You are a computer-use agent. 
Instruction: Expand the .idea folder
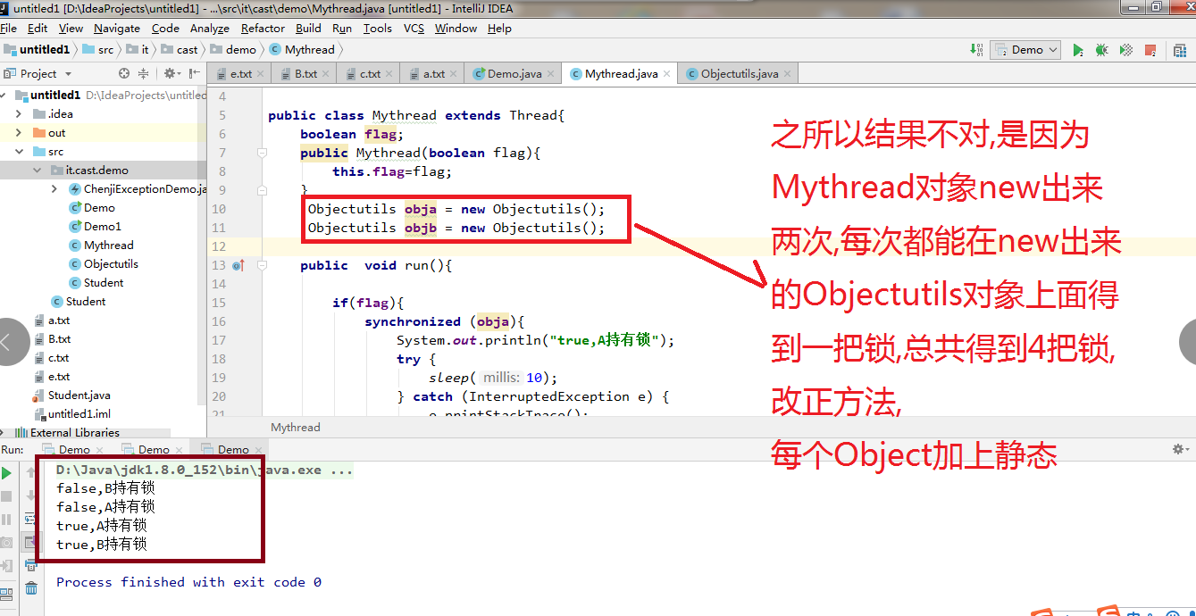click(x=19, y=113)
